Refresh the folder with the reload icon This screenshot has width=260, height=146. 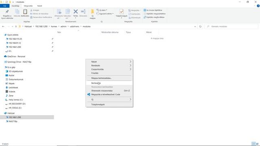pyautogui.click(x=200, y=26)
